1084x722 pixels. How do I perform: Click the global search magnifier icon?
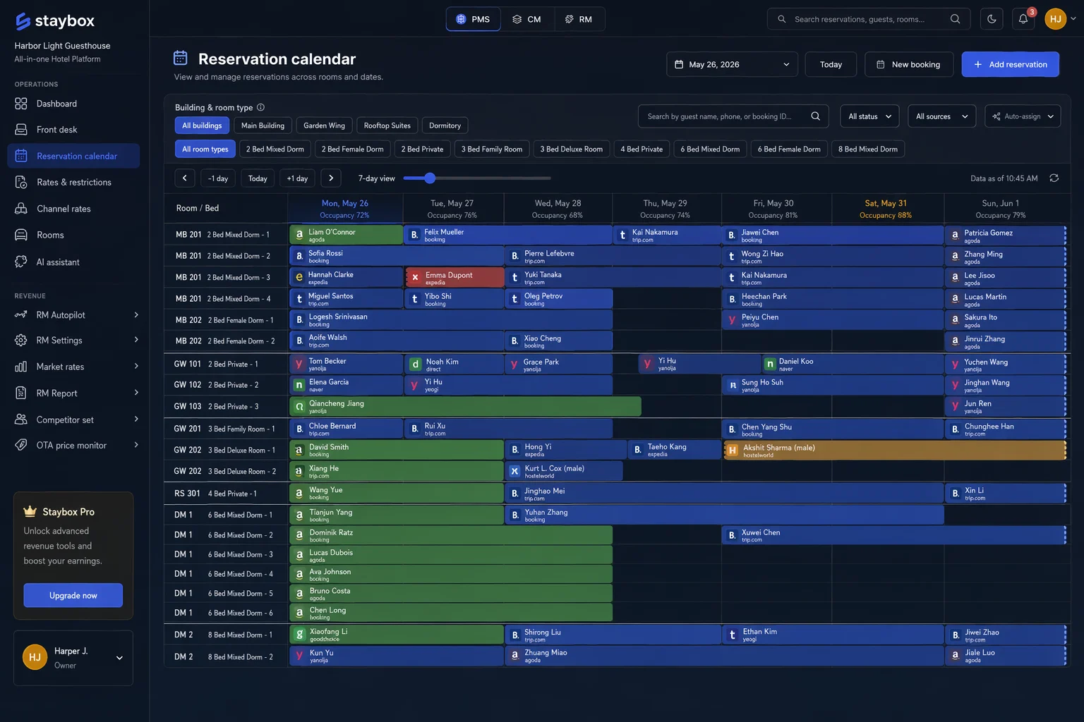[955, 19]
